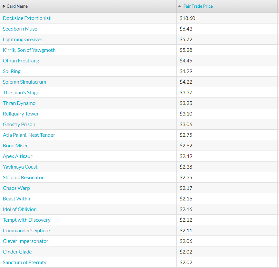
Task: Select Beast Within's $2.16 price
Action: tap(227, 199)
